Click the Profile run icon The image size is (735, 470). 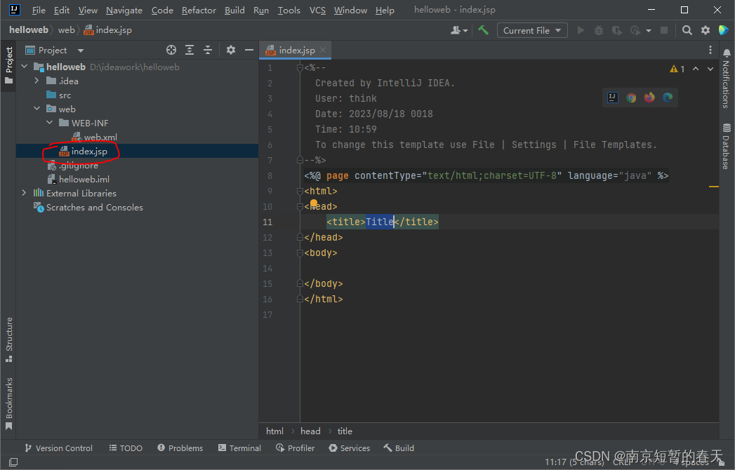point(635,30)
